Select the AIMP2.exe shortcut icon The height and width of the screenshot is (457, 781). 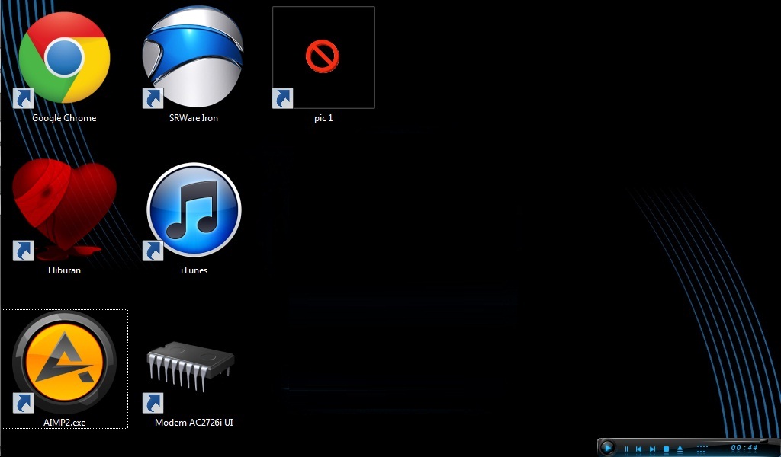click(64, 362)
